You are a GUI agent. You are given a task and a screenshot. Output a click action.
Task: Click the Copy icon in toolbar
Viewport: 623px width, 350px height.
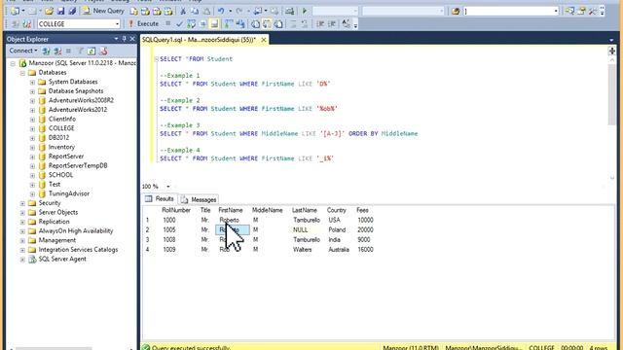pos(195,11)
